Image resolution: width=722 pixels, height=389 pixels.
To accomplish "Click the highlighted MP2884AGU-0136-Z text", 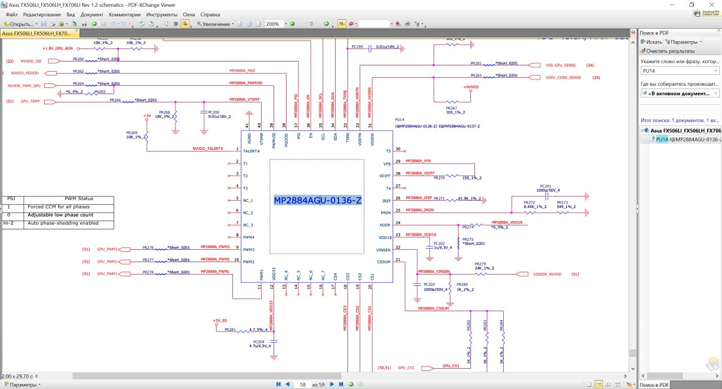I will [x=318, y=201].
